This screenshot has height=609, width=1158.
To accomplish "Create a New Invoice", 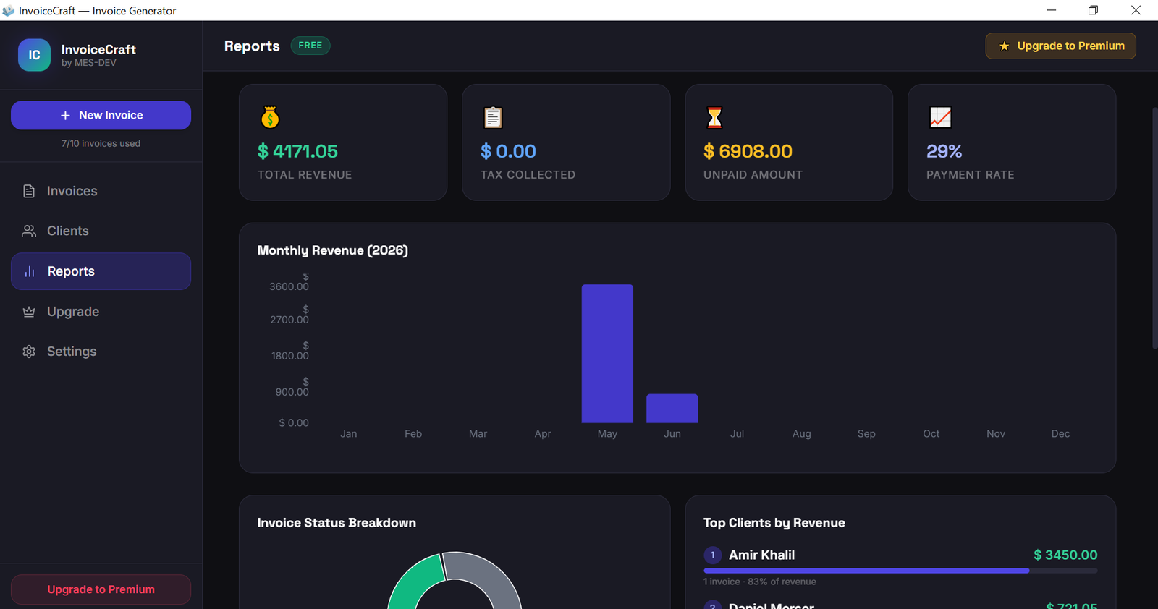I will point(101,115).
